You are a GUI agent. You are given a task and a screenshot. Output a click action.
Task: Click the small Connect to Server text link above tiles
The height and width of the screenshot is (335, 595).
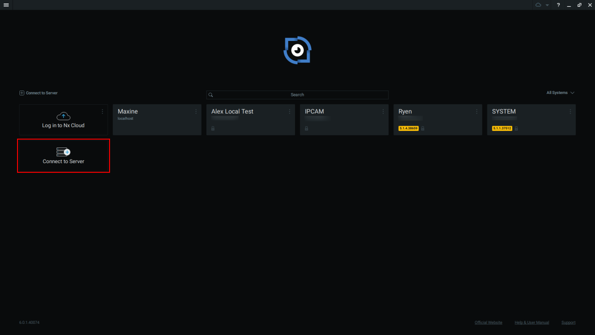(x=42, y=93)
